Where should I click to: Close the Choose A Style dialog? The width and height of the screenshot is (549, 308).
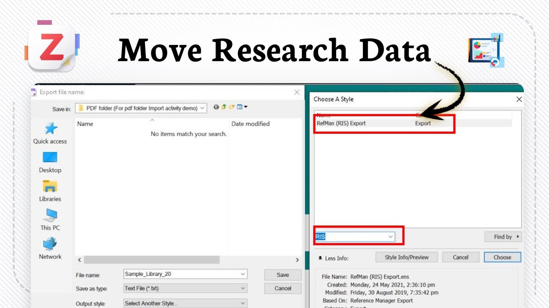519,99
